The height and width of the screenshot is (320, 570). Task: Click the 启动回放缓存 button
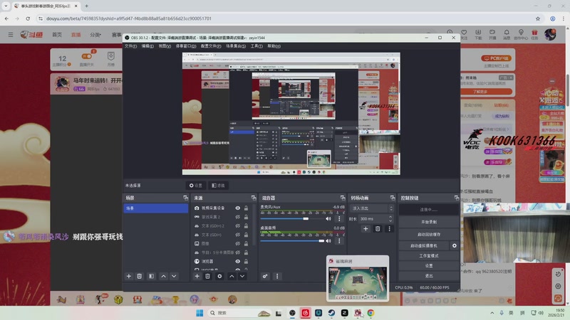click(x=429, y=235)
